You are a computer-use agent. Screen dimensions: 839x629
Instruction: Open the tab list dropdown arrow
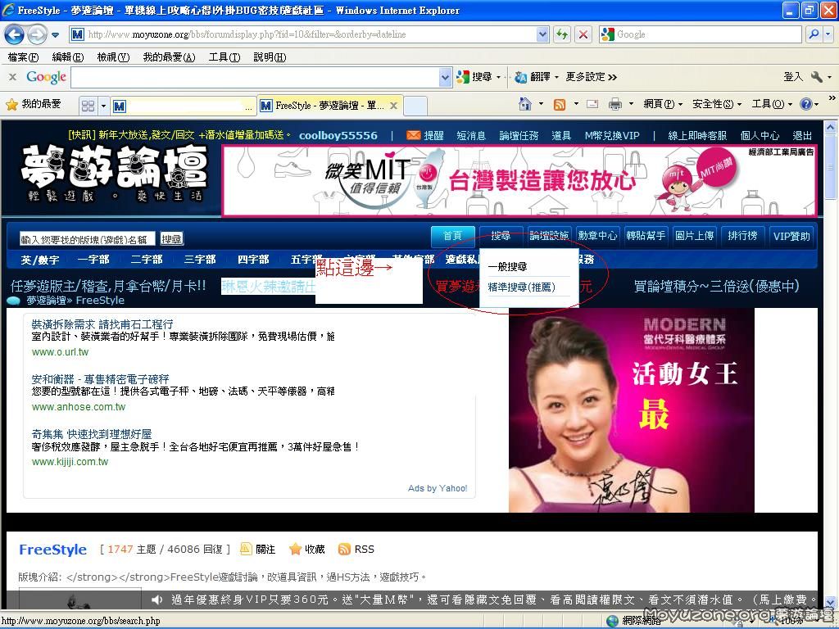click(104, 106)
